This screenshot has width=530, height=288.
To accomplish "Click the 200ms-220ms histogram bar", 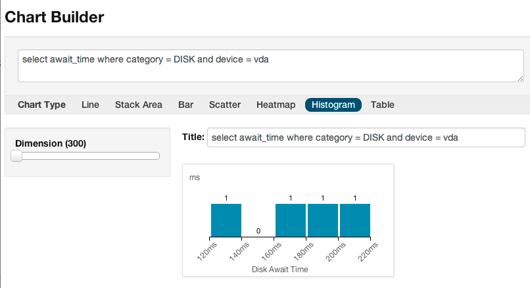I will [x=355, y=220].
